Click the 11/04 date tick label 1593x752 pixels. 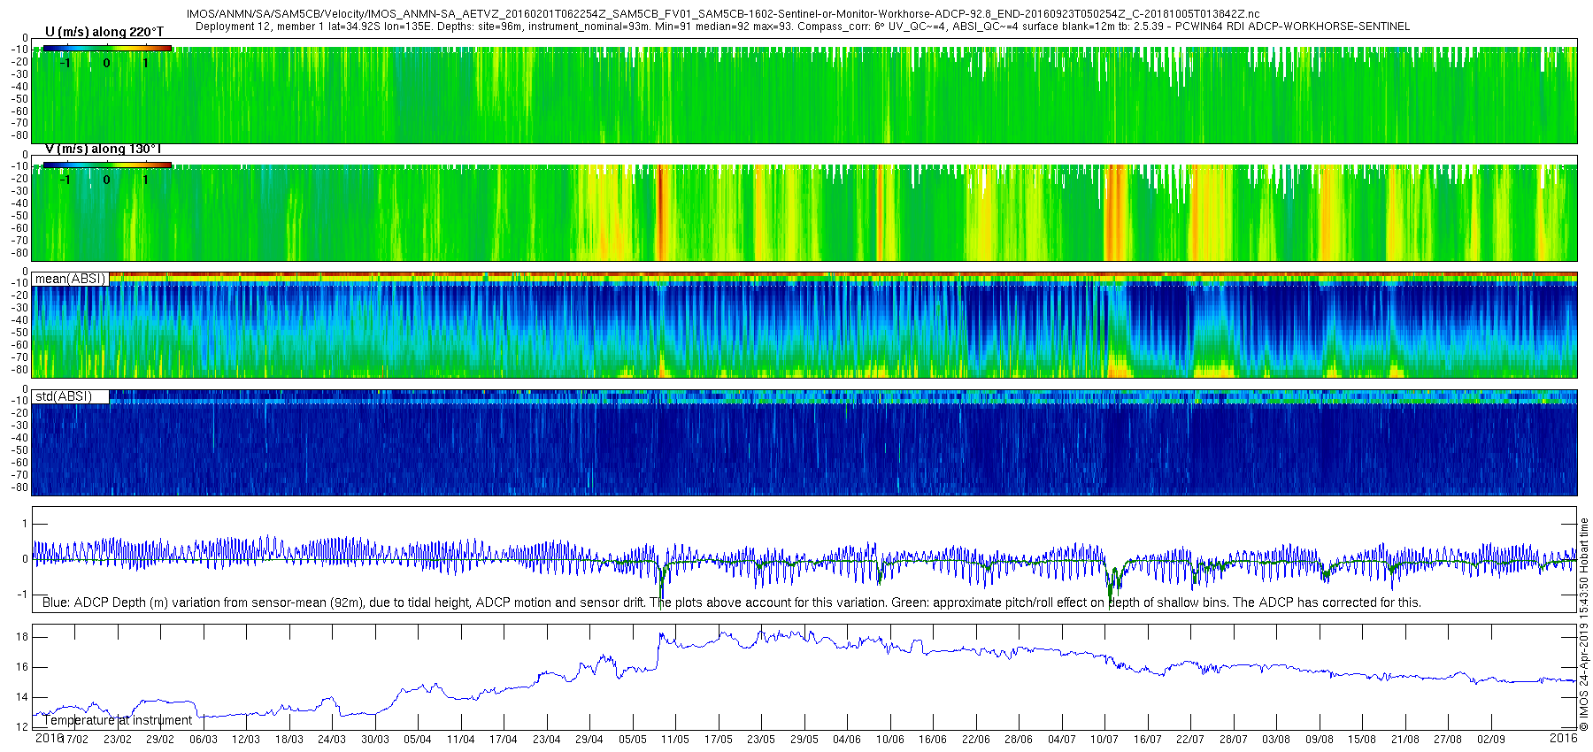point(460,740)
